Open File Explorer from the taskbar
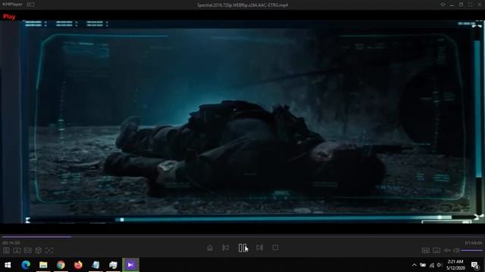This screenshot has width=485, height=272. (x=43, y=264)
